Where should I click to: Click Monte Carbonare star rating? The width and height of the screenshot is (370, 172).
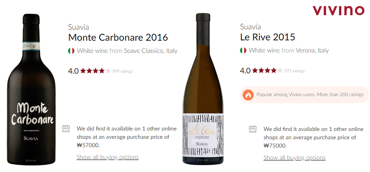[x=95, y=71]
